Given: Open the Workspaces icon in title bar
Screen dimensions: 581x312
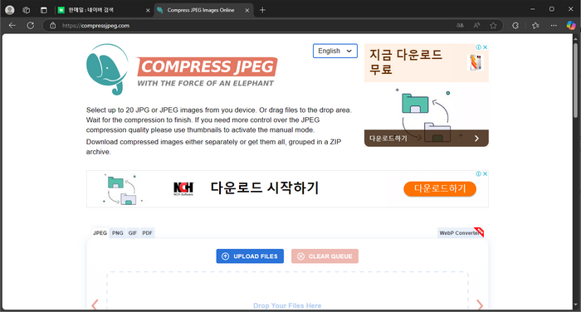Looking at the screenshot, I should [27, 10].
